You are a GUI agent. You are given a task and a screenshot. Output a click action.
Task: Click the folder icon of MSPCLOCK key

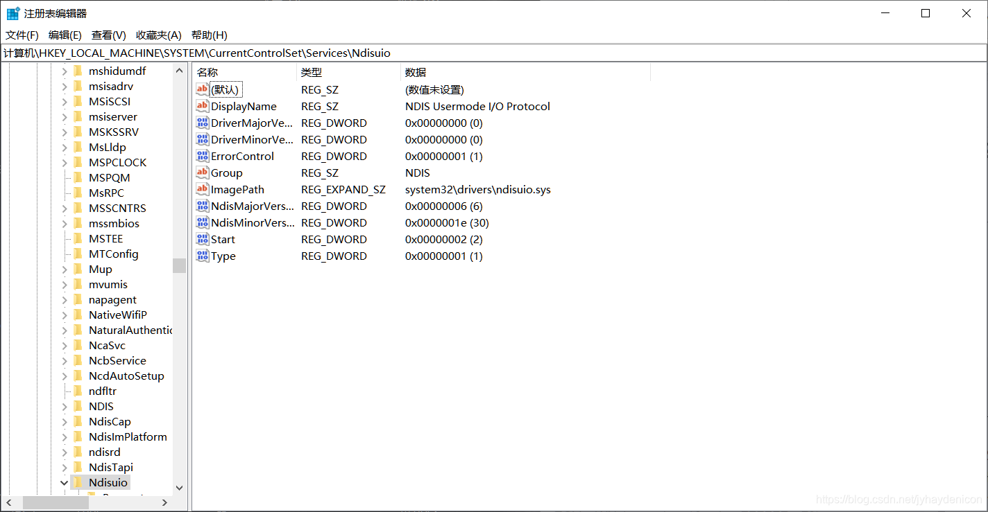(78, 162)
